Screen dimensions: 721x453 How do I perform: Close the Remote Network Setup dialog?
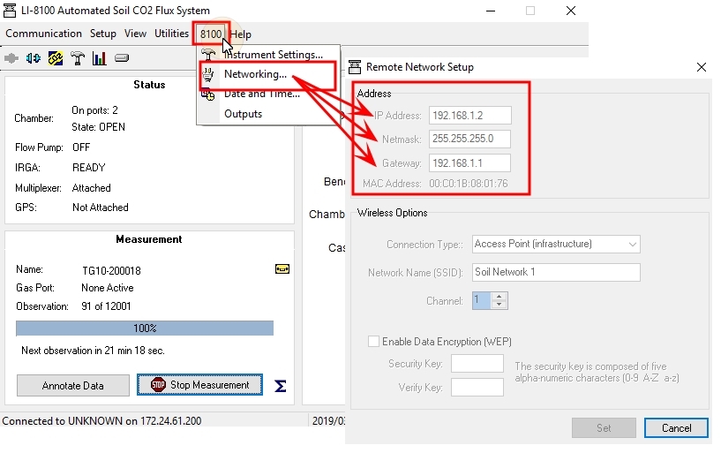(702, 67)
